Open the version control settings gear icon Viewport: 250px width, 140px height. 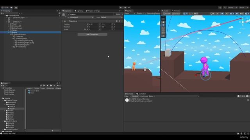tap(16, 7)
